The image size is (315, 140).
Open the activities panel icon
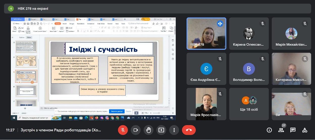click(x=305, y=130)
